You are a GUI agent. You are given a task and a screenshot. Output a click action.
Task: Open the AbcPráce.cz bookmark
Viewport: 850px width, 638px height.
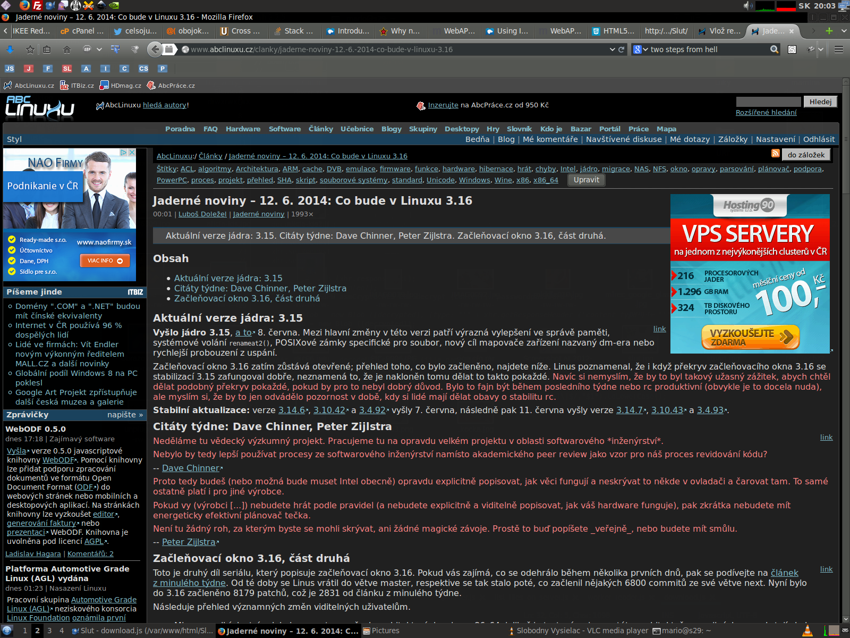click(x=171, y=86)
